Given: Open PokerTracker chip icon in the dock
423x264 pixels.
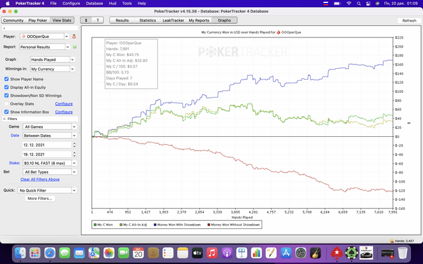Looking at the screenshot, I should pyautogui.click(x=352, y=253).
